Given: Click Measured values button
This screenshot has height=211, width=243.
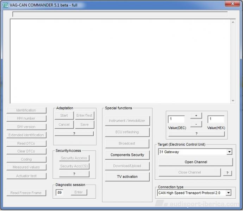Looking at the screenshot, I should coord(26,167).
